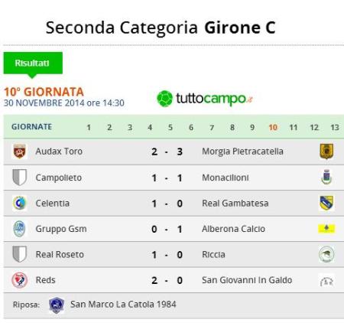Select the highlighted giornata 10
344x323 pixels.
pos(273,127)
